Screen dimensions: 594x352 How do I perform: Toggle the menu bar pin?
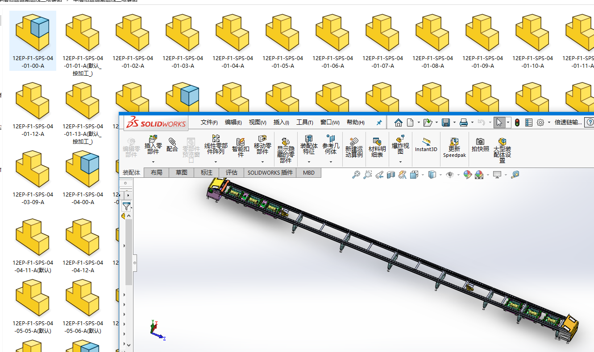379,123
